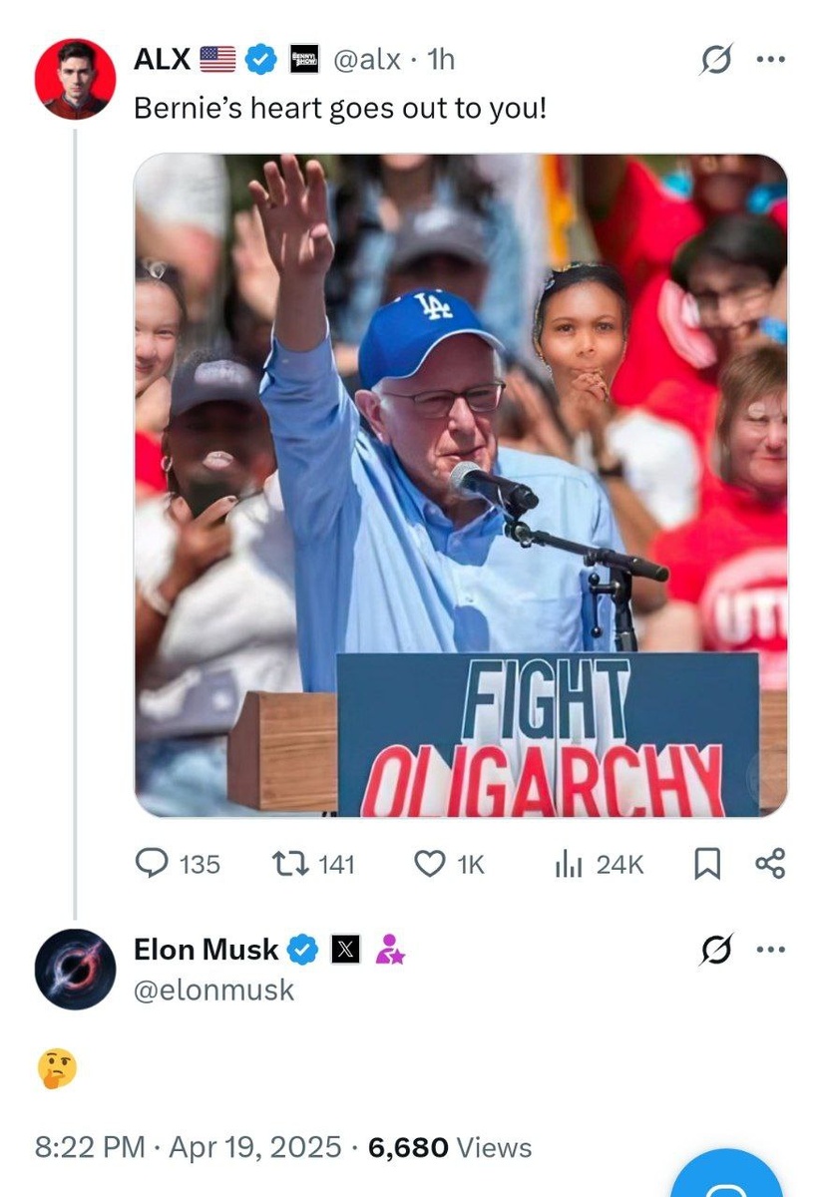The height and width of the screenshot is (1197, 824).
Task: Click the blue verified badge next to ALX
Action: tap(261, 60)
